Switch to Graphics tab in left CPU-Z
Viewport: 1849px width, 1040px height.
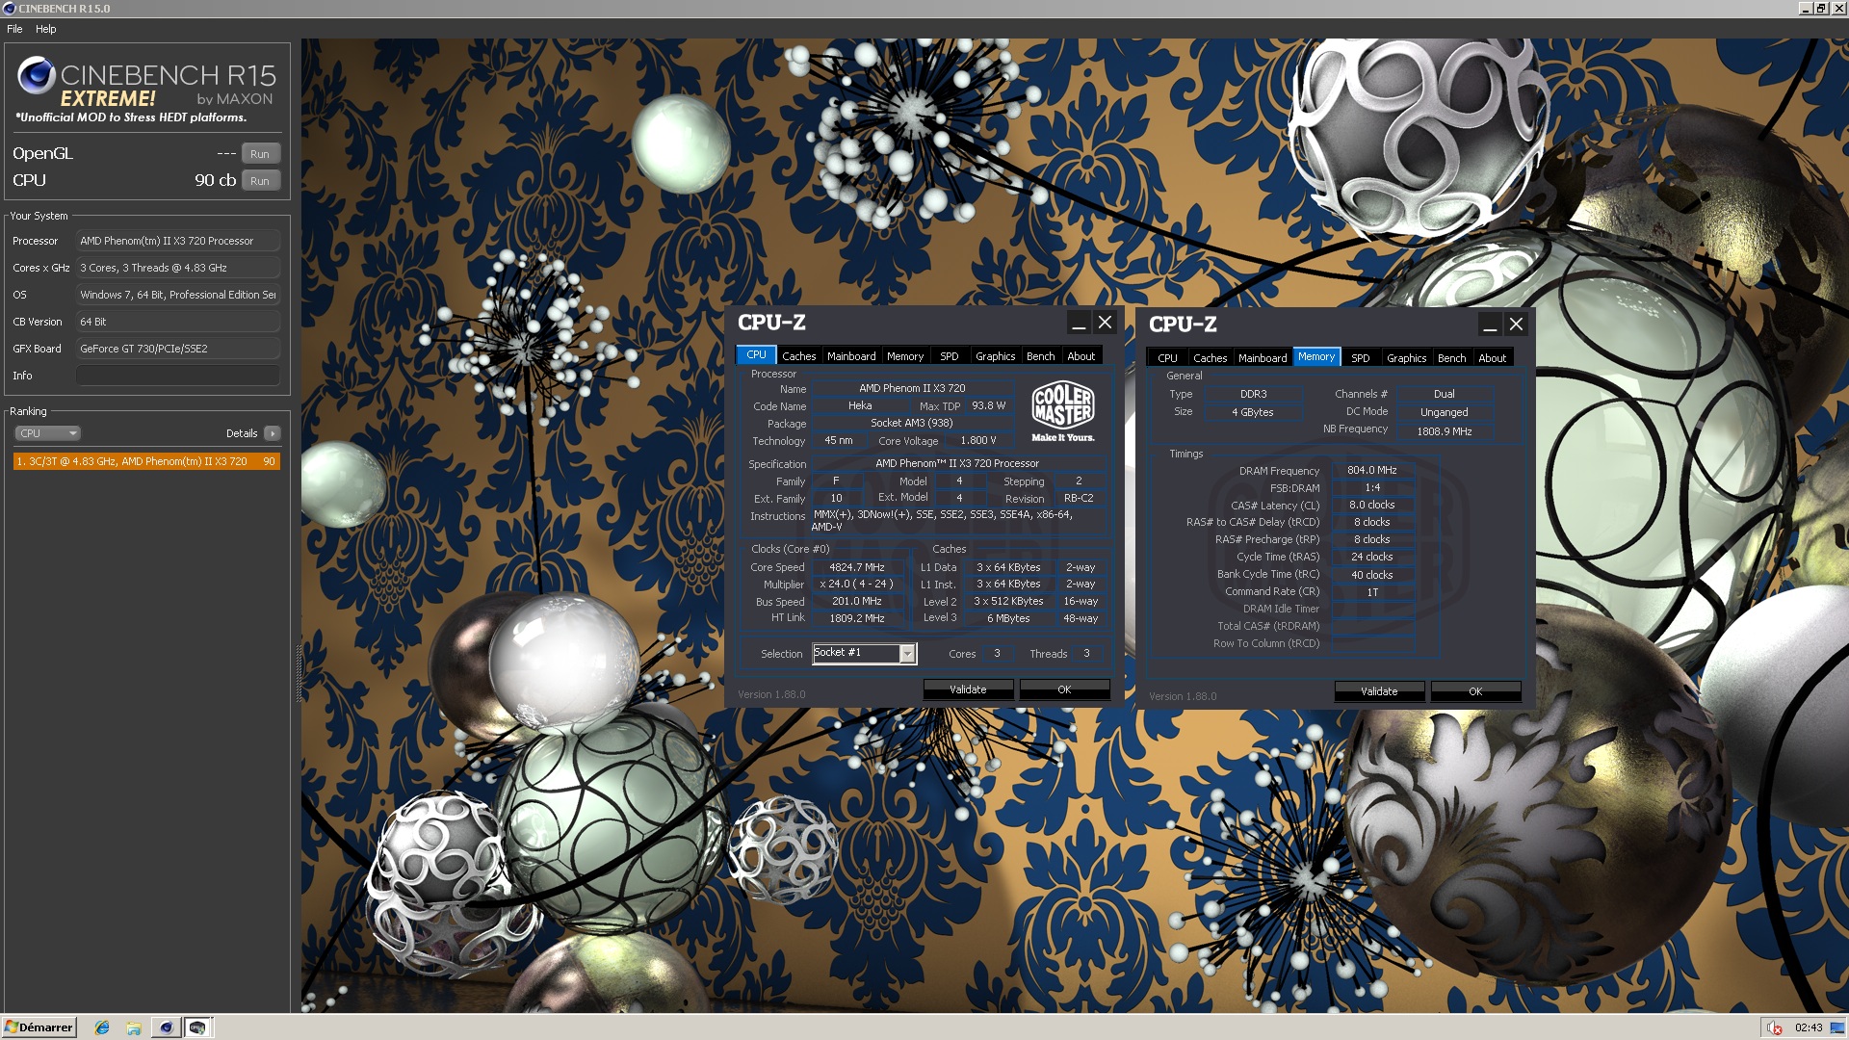[996, 356]
